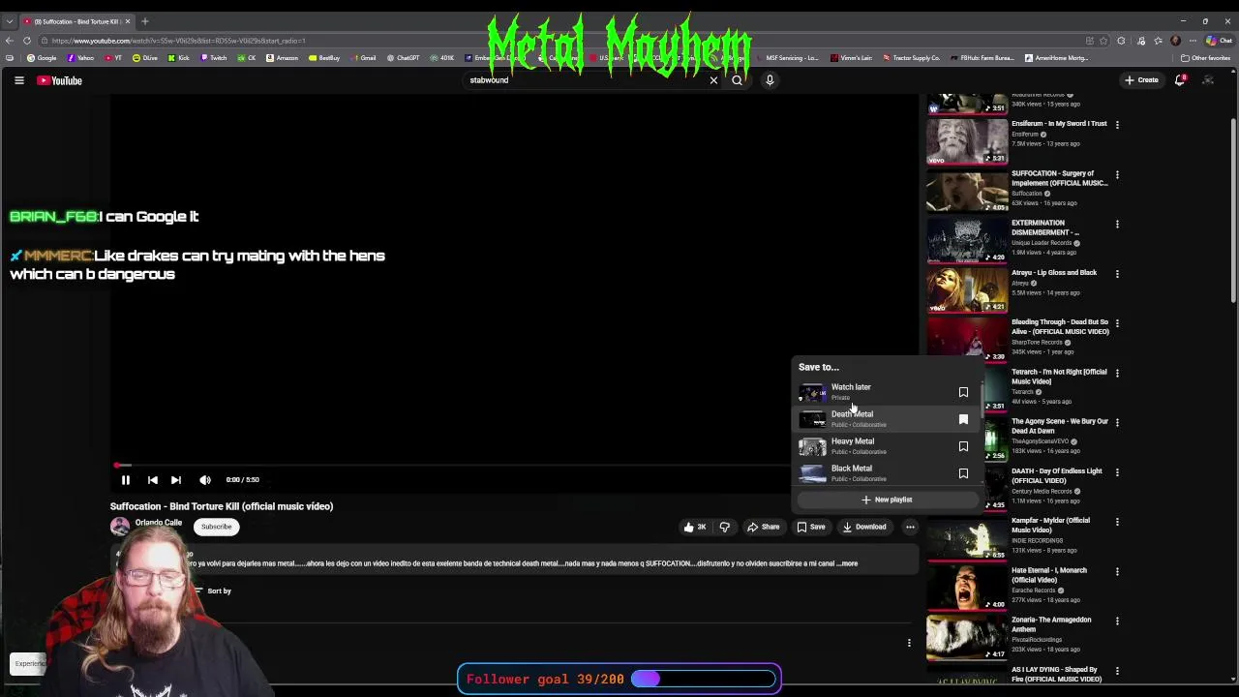Select the Black Metal playlist entry
Screen dimensions: 1239x697
click(x=886, y=473)
